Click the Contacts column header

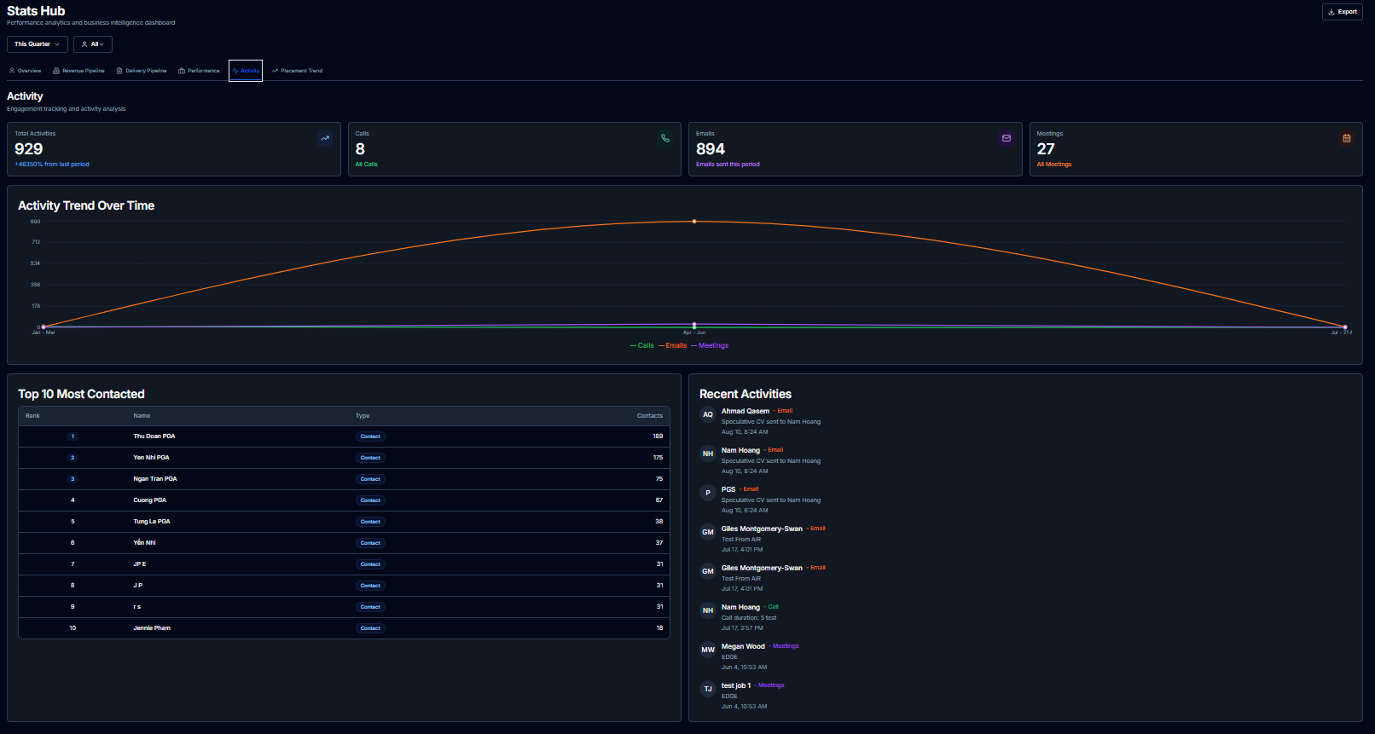650,416
